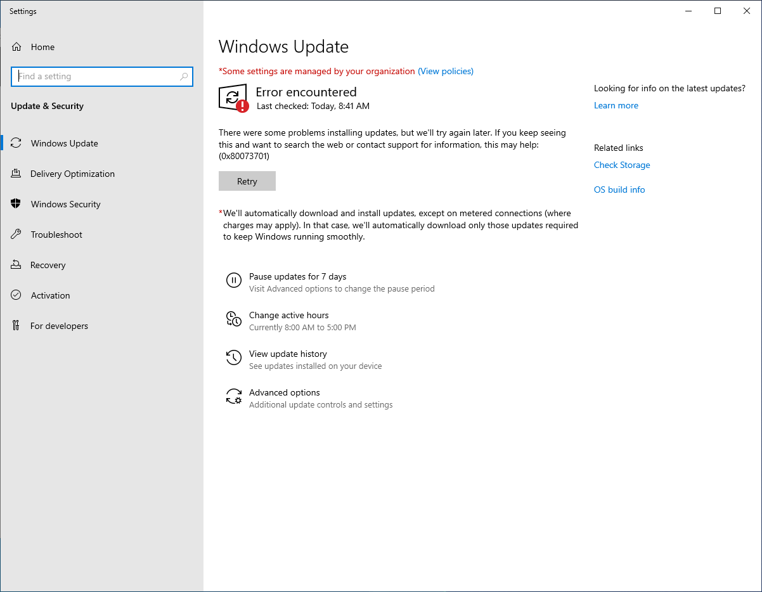Click 'Looking for info on the latest updates?' text
762x592 pixels.
point(669,89)
